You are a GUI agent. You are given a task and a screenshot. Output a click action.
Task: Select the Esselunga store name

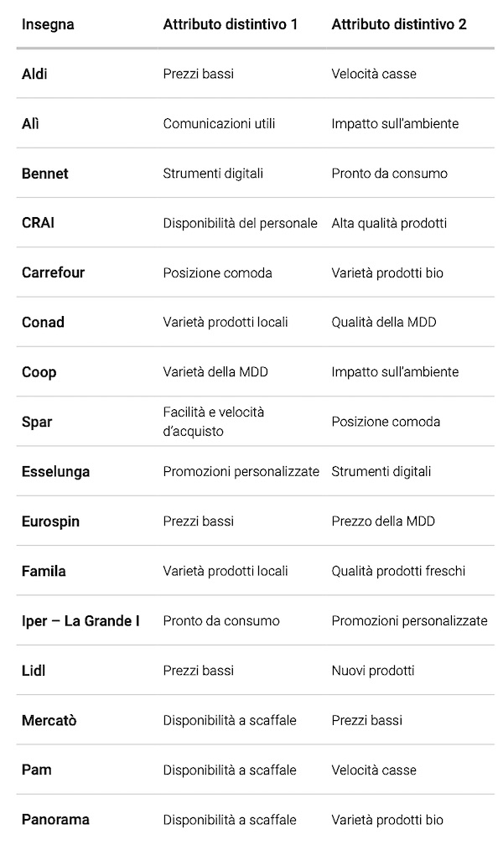pyautogui.click(x=55, y=471)
